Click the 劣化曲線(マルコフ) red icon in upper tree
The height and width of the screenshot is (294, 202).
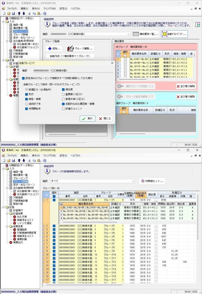(x=15, y=47)
